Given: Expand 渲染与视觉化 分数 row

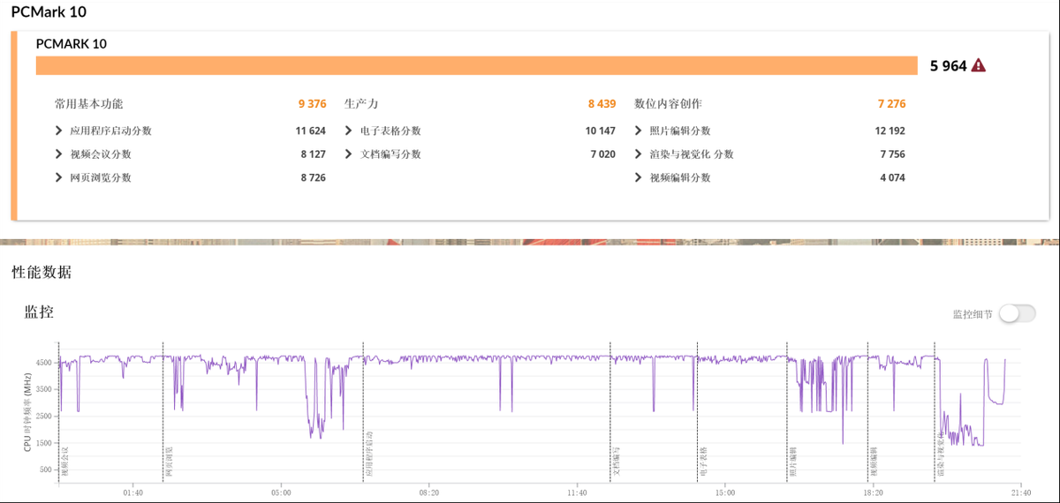Looking at the screenshot, I should [639, 154].
